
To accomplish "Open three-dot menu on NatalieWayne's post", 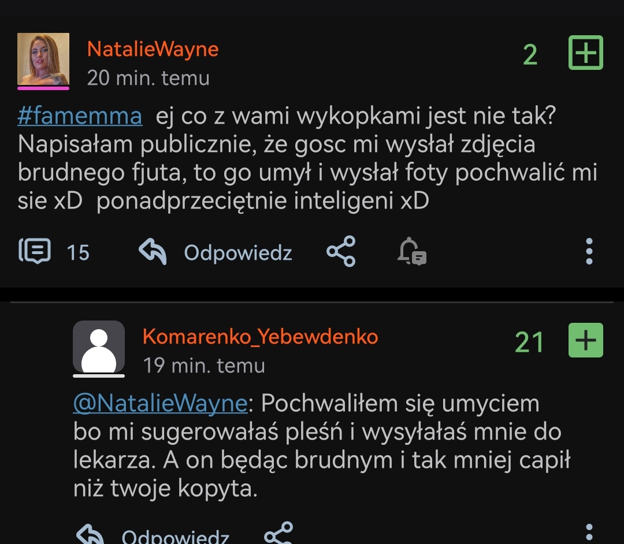I will (589, 252).
